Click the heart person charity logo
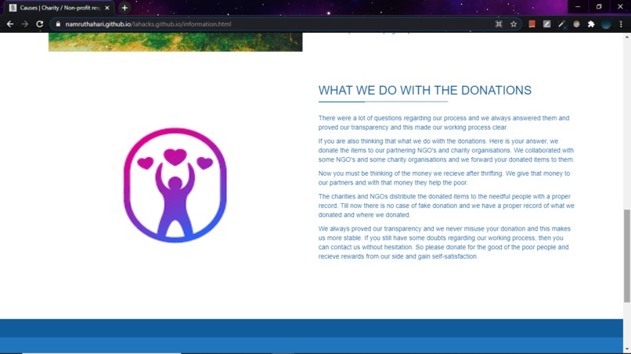 click(175, 185)
